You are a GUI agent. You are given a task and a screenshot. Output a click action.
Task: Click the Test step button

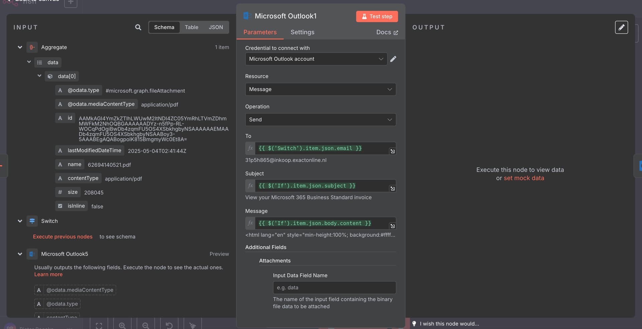(x=377, y=16)
